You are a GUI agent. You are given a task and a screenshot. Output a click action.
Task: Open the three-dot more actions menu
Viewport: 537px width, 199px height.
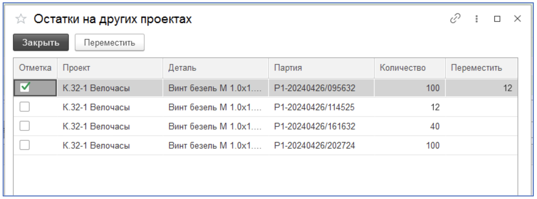click(476, 19)
